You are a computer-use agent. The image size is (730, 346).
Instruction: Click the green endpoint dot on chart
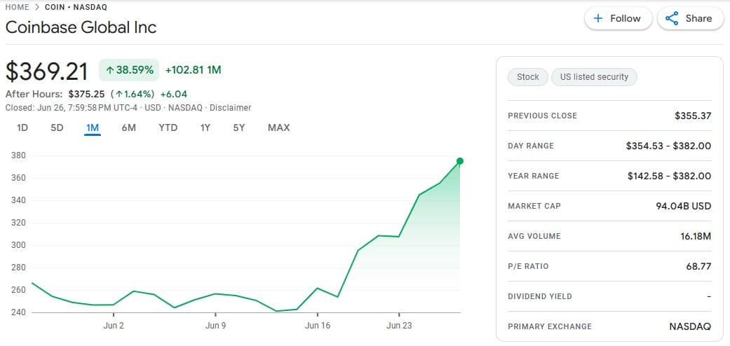click(x=460, y=161)
